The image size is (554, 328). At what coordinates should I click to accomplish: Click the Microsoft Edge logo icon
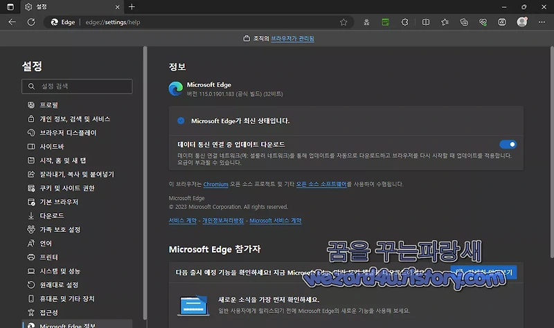pos(176,89)
